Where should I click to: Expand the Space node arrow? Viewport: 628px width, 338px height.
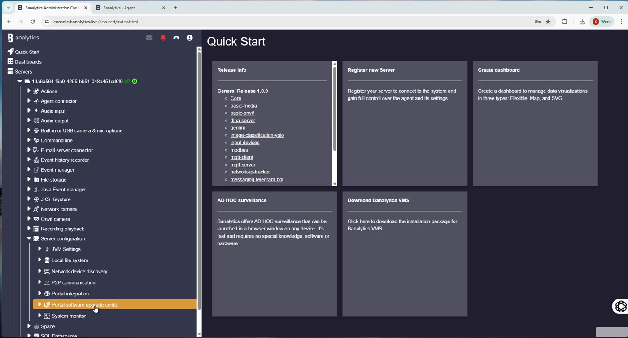(x=29, y=326)
